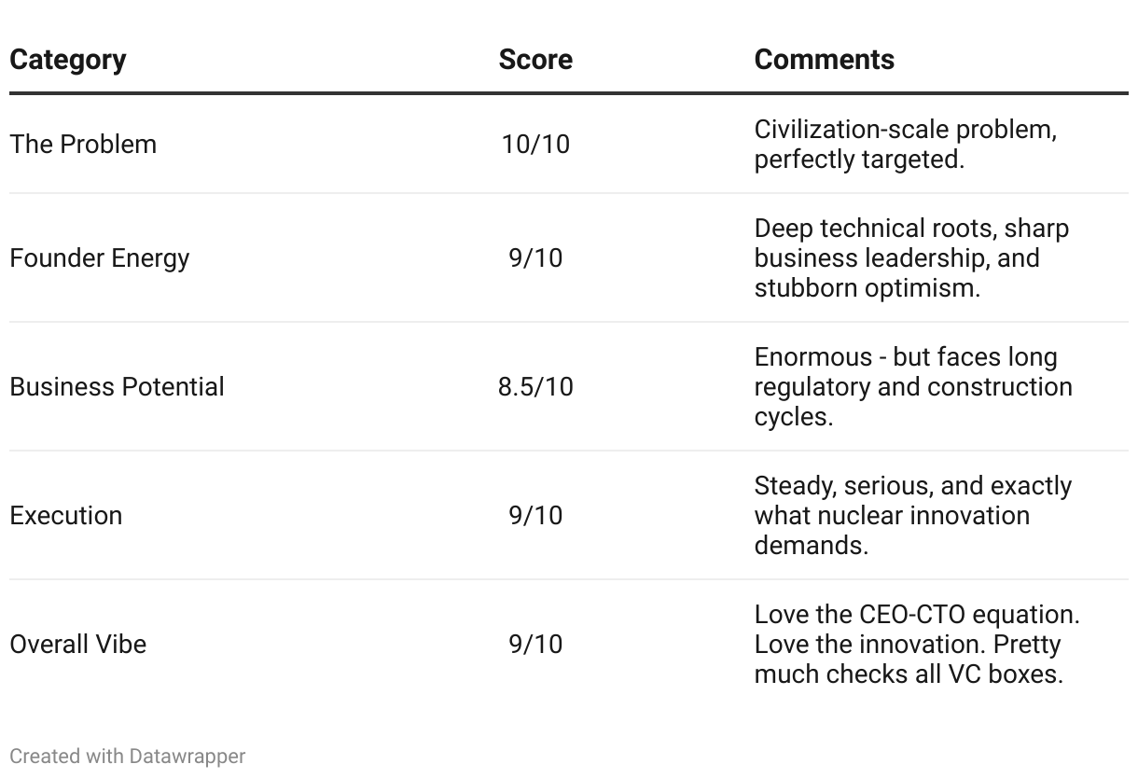Click the thick divider line under the headers
This screenshot has width=1138, height=778.
(569, 93)
